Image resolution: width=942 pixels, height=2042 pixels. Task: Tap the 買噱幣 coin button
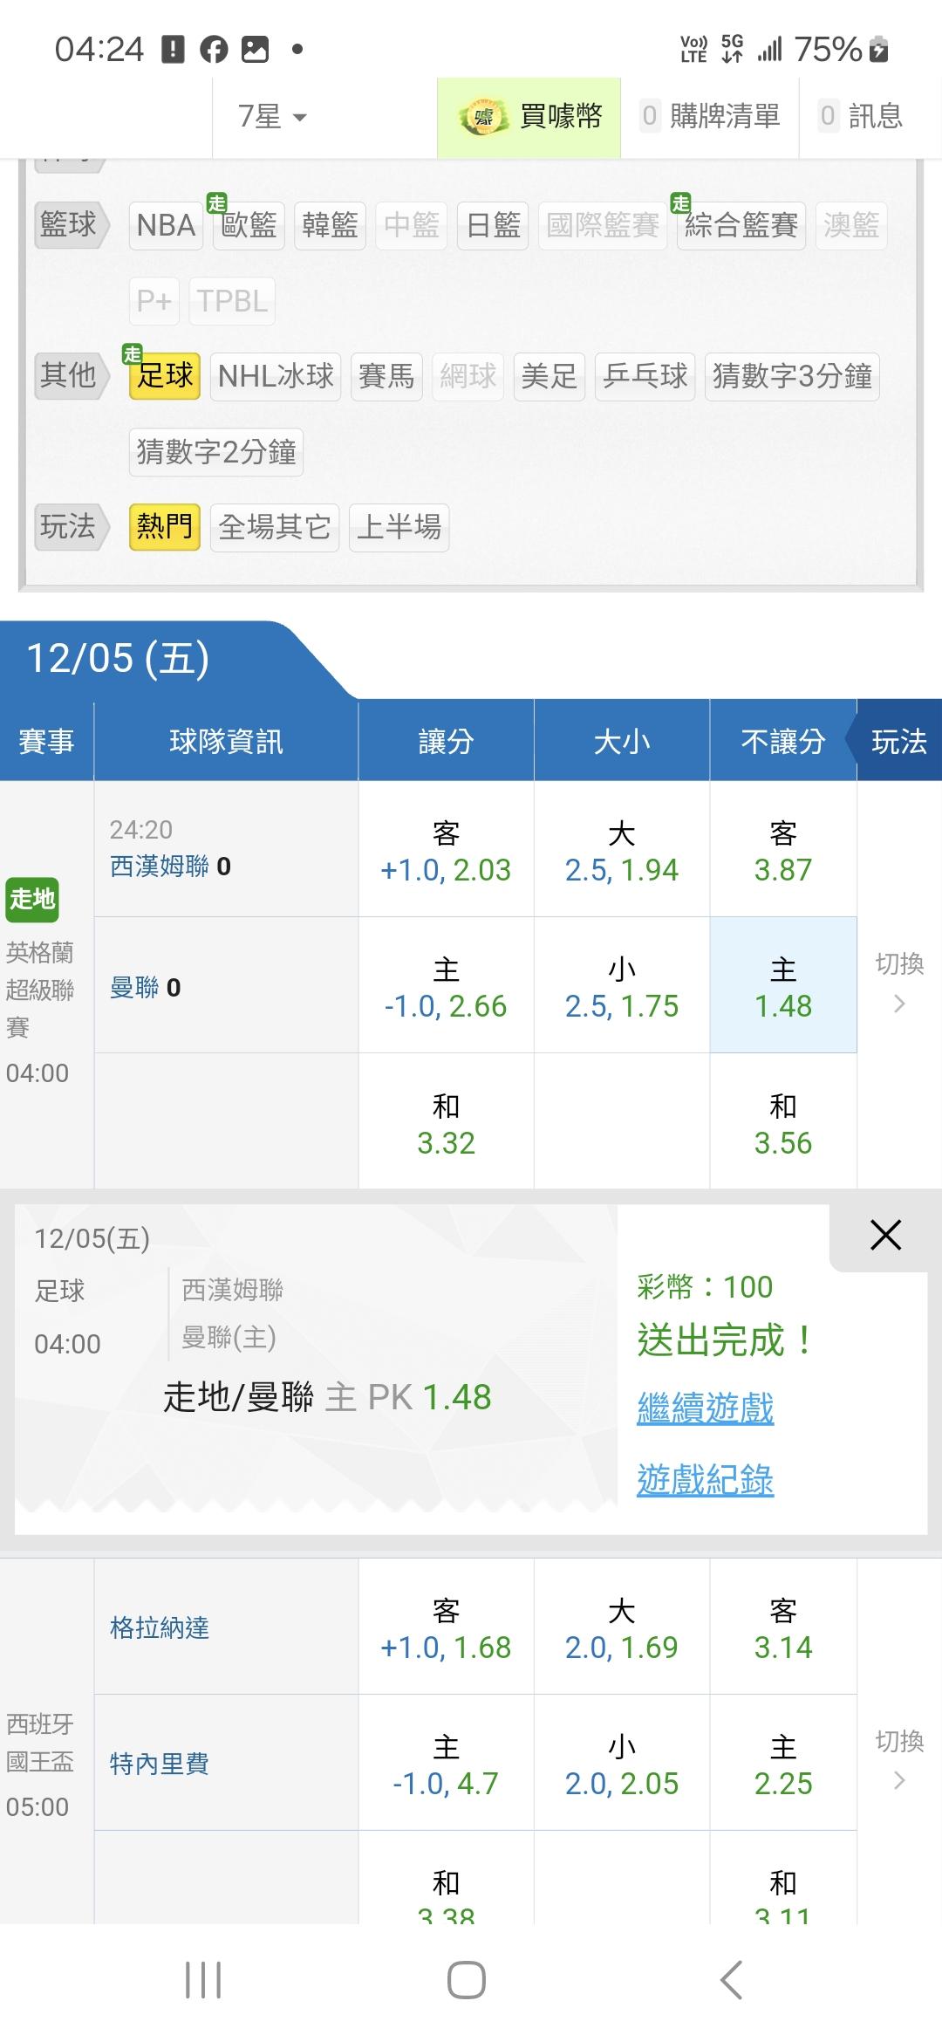529,117
